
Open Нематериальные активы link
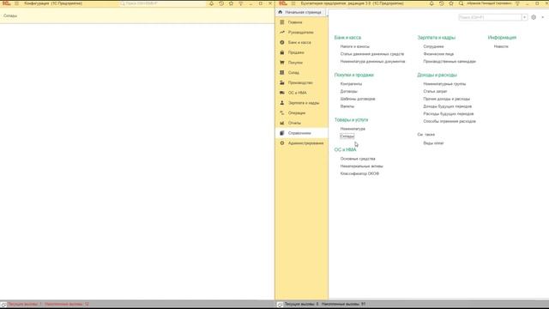361,167
